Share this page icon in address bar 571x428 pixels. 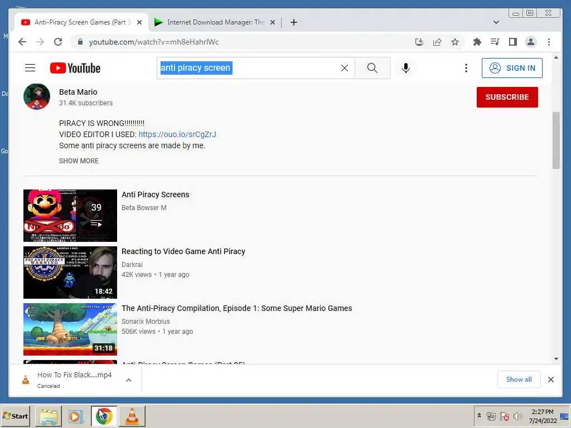tap(437, 42)
